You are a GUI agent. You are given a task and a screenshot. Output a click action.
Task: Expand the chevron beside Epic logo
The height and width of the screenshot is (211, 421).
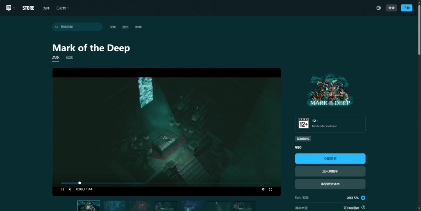(x=14, y=8)
